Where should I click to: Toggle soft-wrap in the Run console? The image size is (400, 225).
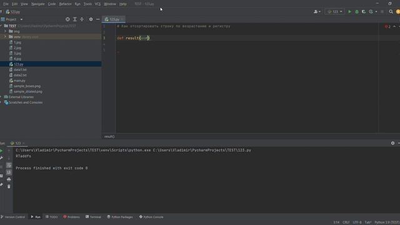tap(9, 165)
